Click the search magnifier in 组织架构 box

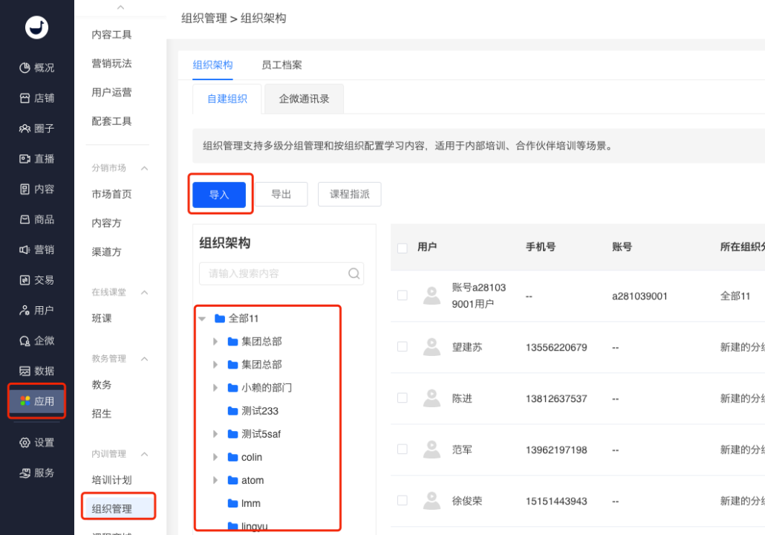(x=354, y=273)
